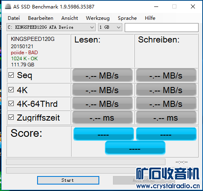Open the 1 GB test size dropdown
Viewport: 203px width, 191px height.
coord(110,27)
